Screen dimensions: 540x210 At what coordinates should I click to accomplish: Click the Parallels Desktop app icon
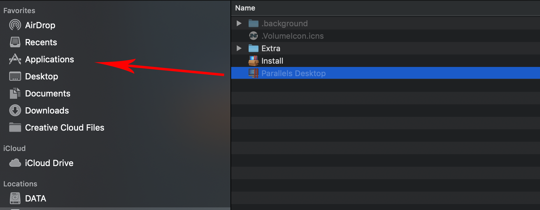click(254, 73)
